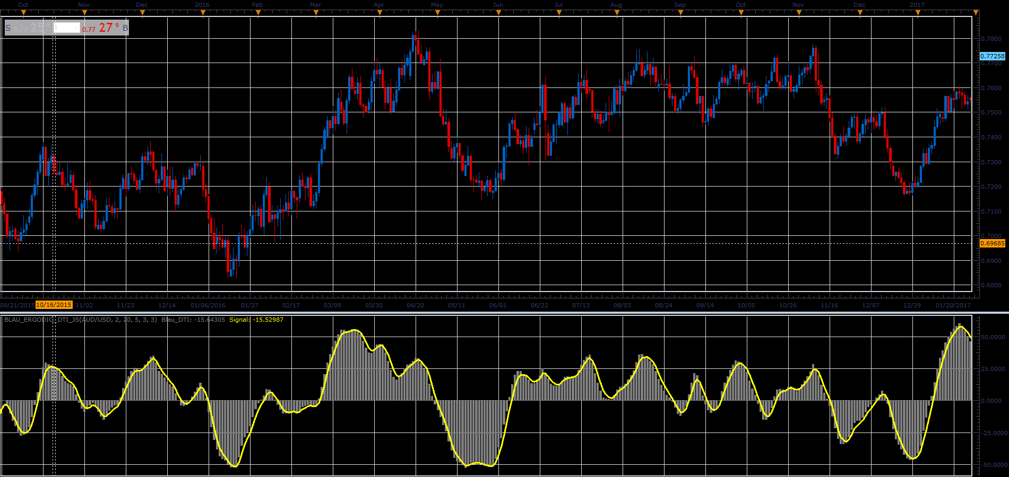This screenshot has height=477, width=1009.
Task: Click the 01/06/2016 date axis label
Action: [x=208, y=305]
